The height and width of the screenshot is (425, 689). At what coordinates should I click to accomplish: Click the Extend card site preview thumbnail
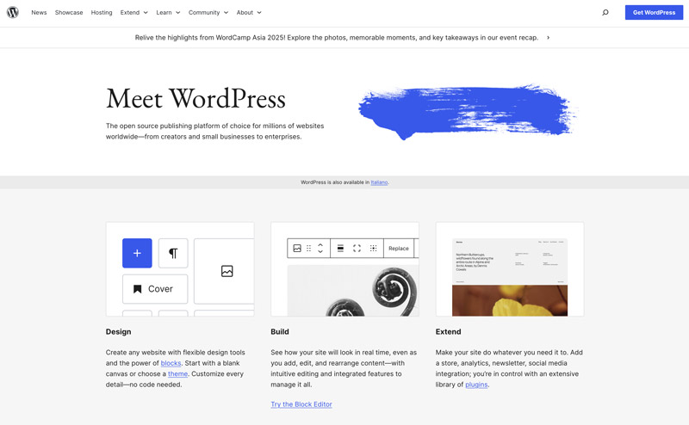(x=510, y=277)
